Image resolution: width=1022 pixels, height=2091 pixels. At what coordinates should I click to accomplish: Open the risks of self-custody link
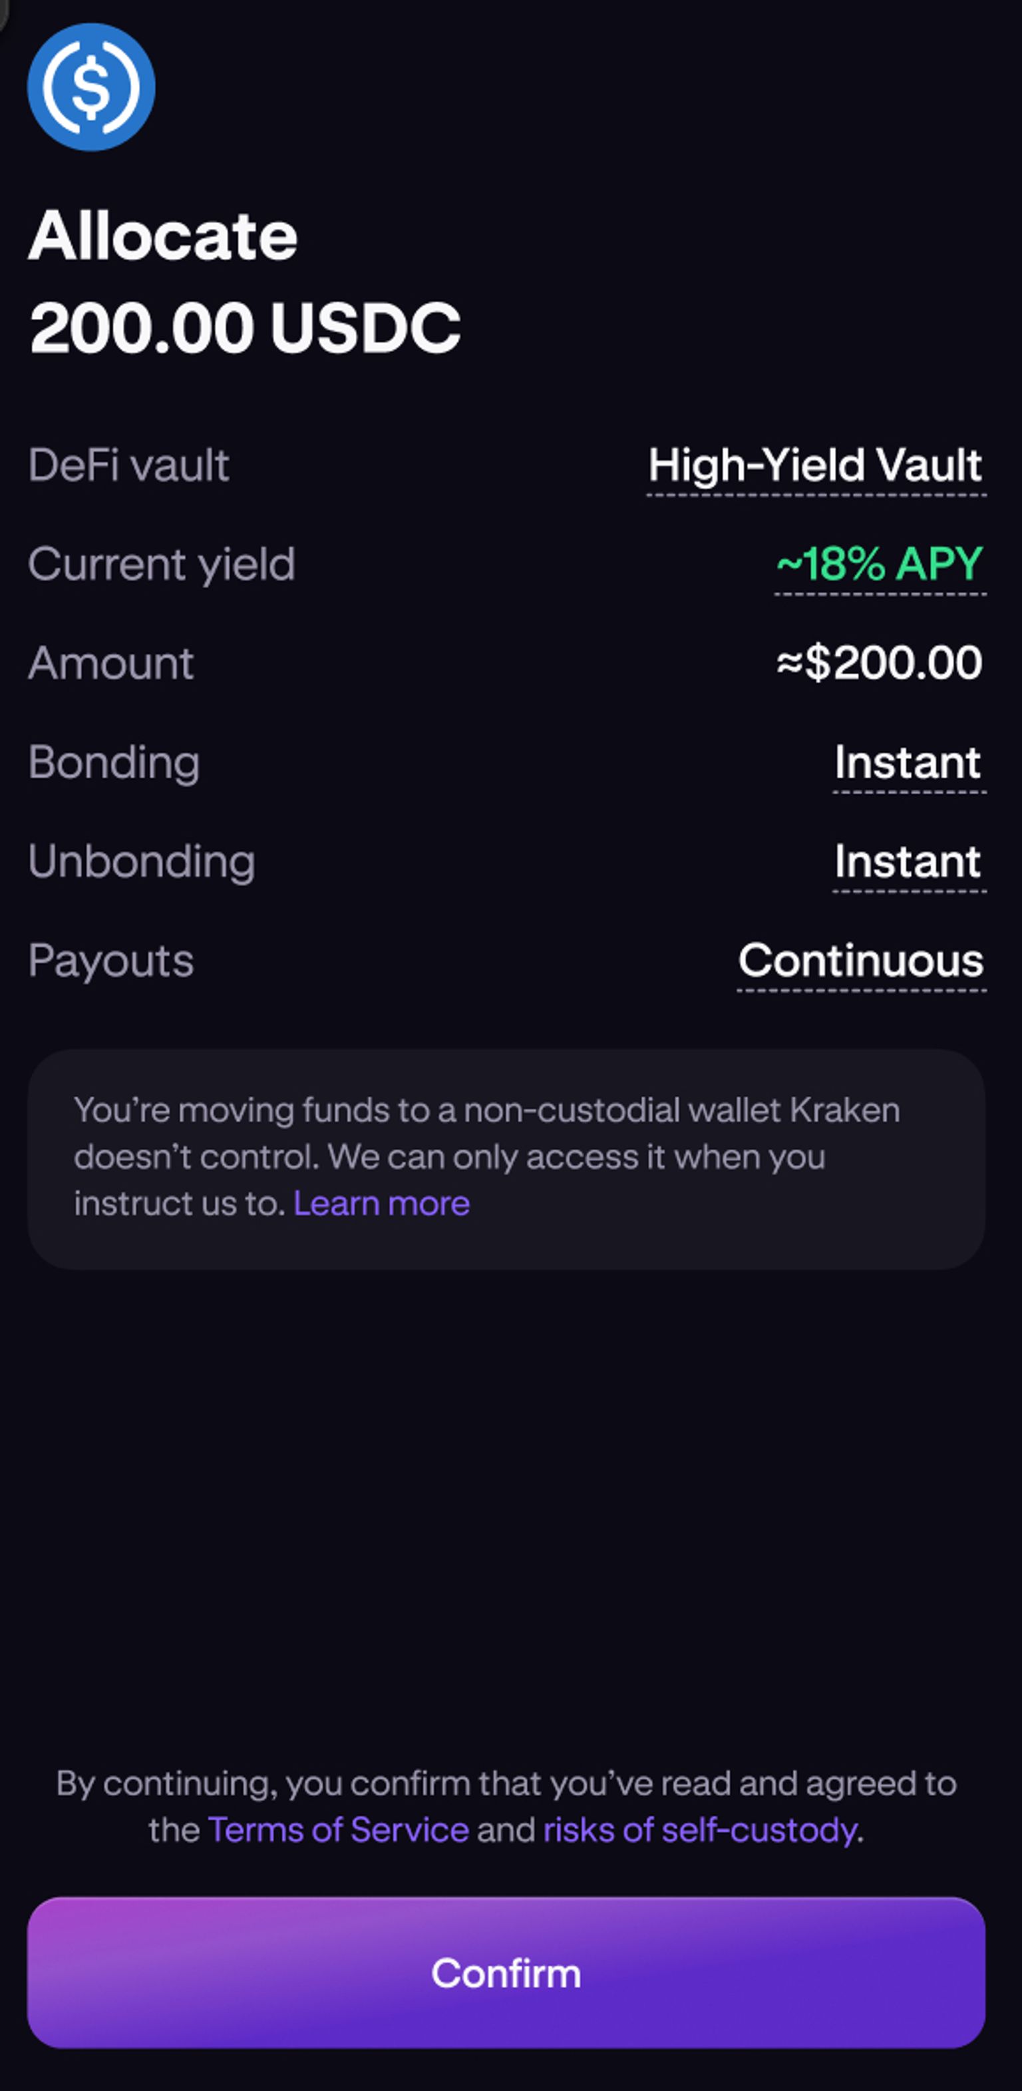(700, 1831)
